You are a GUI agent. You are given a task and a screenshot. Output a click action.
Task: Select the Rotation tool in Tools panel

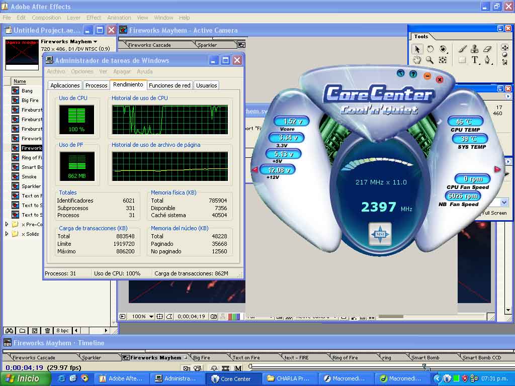pyautogui.click(x=431, y=49)
